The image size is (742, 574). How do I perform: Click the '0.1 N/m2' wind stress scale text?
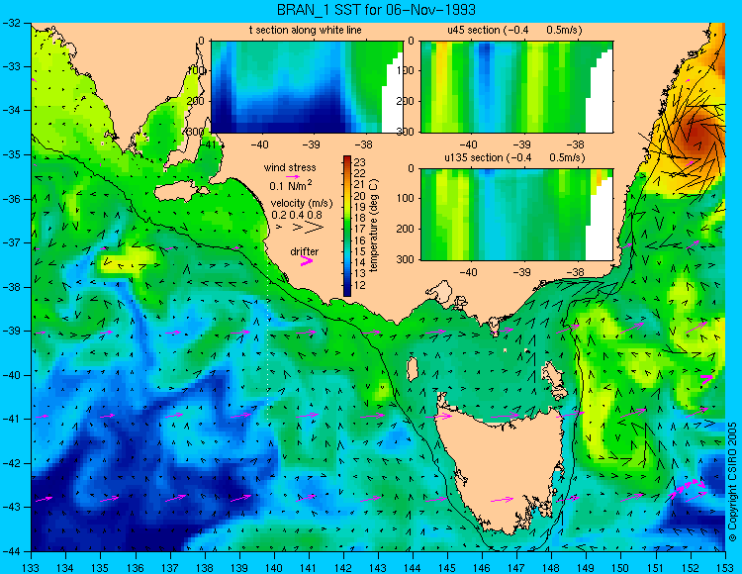click(291, 185)
